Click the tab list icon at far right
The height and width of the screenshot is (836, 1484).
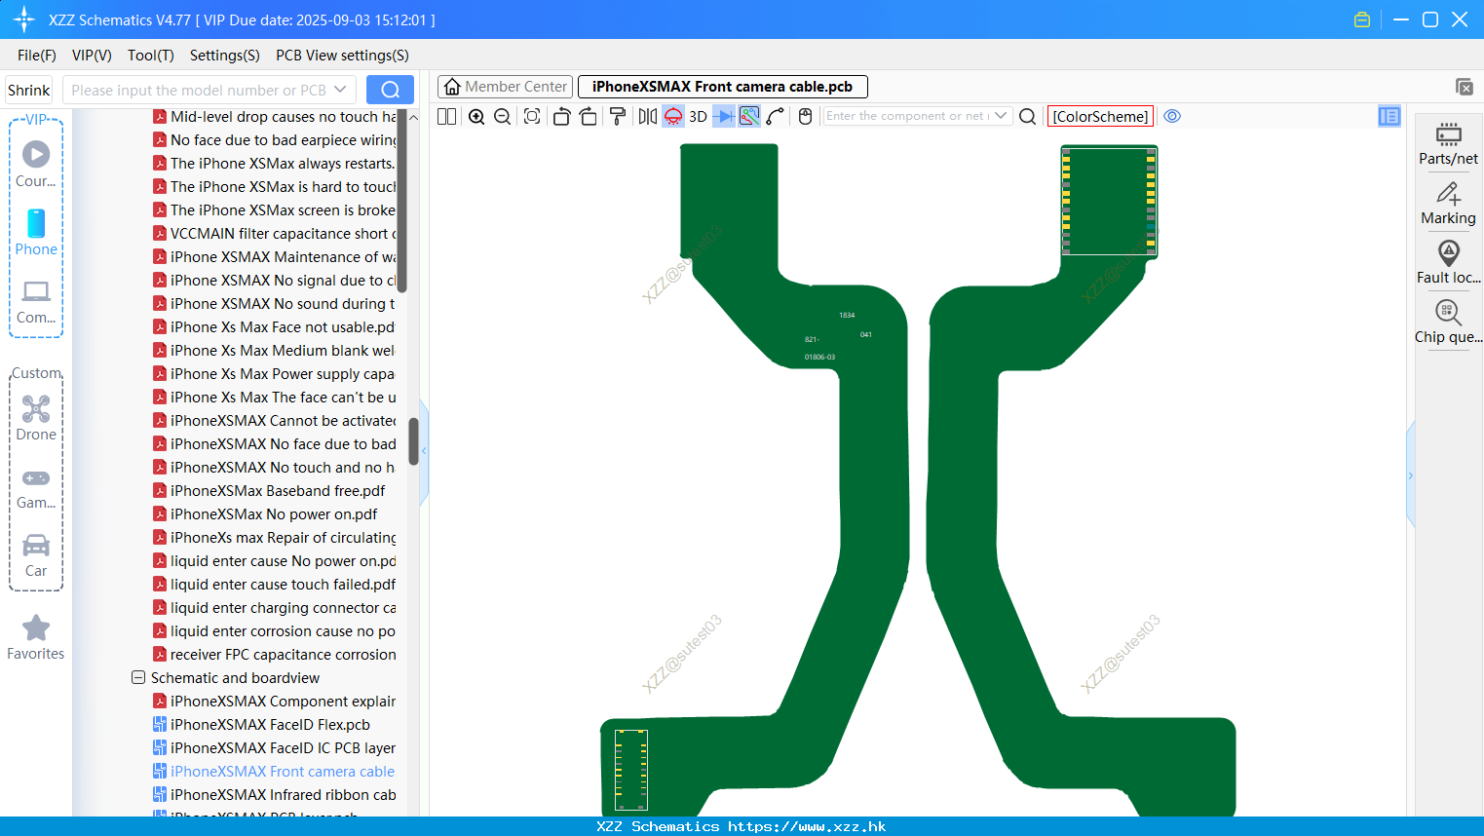[1464, 87]
